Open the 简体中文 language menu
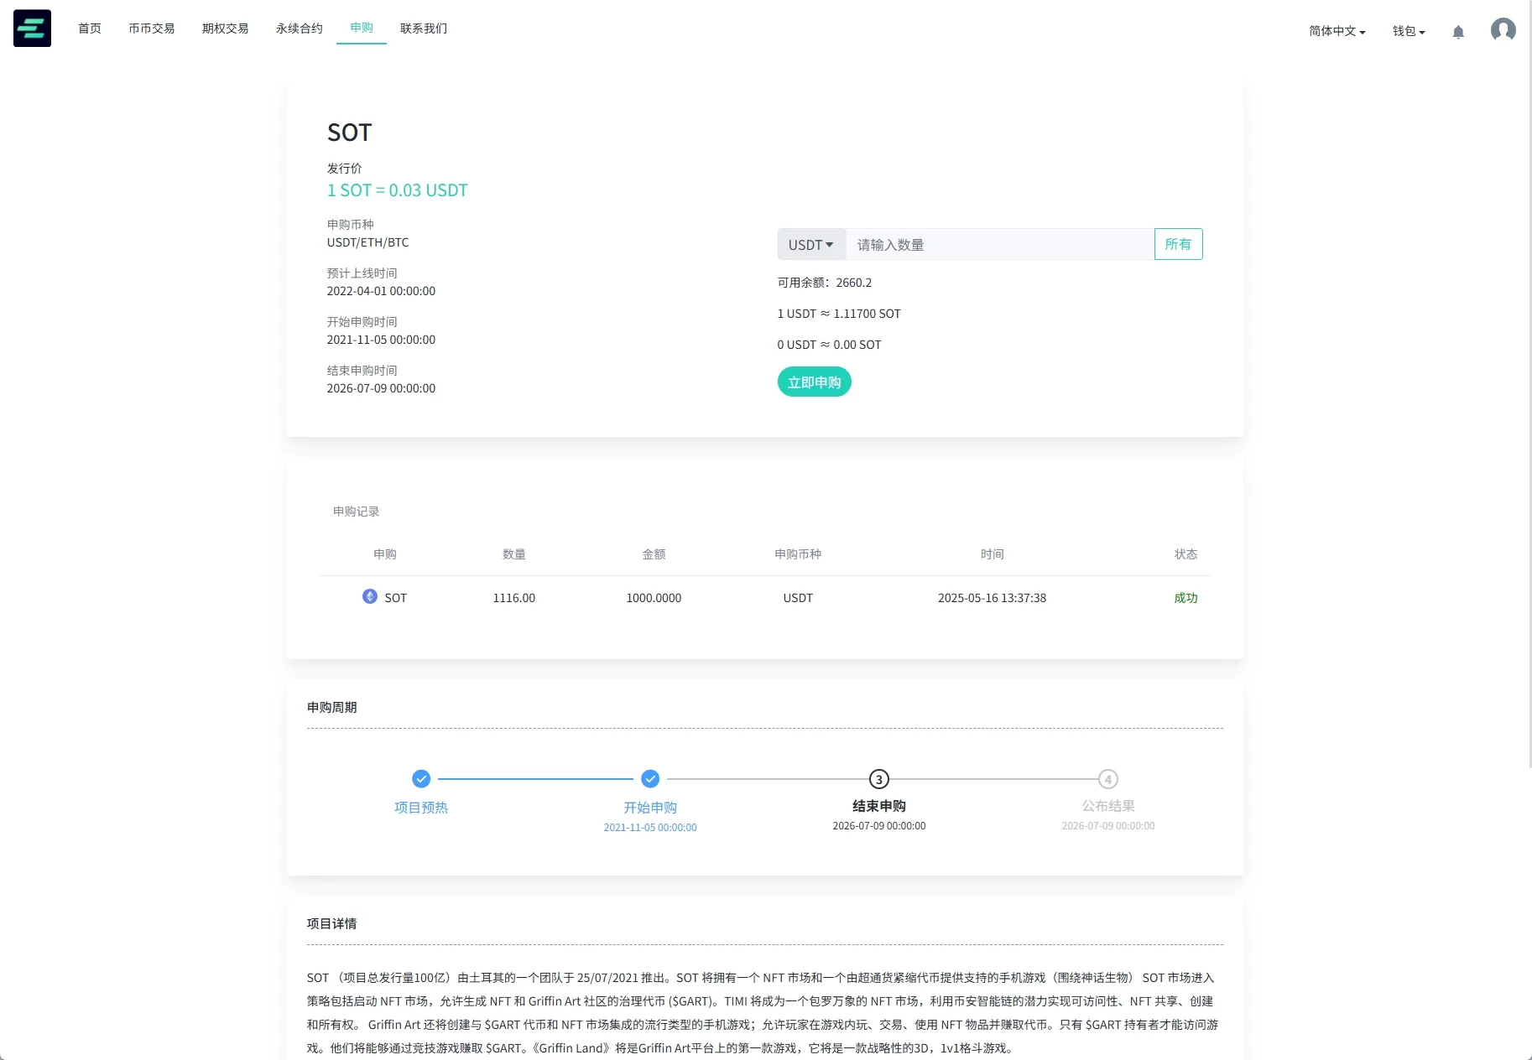Viewport: 1532px width, 1060px height. pyautogui.click(x=1336, y=29)
